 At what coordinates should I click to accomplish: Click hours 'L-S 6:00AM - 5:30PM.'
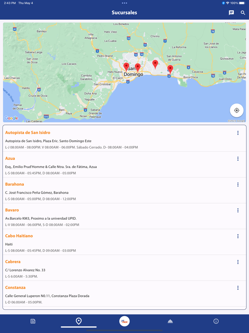pos(22,276)
